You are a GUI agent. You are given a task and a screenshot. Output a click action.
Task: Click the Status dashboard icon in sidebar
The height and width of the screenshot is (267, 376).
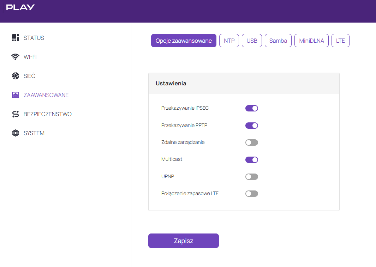coord(15,38)
